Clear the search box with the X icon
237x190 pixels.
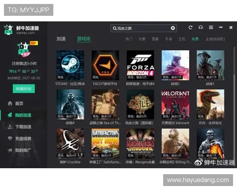(x=173, y=28)
